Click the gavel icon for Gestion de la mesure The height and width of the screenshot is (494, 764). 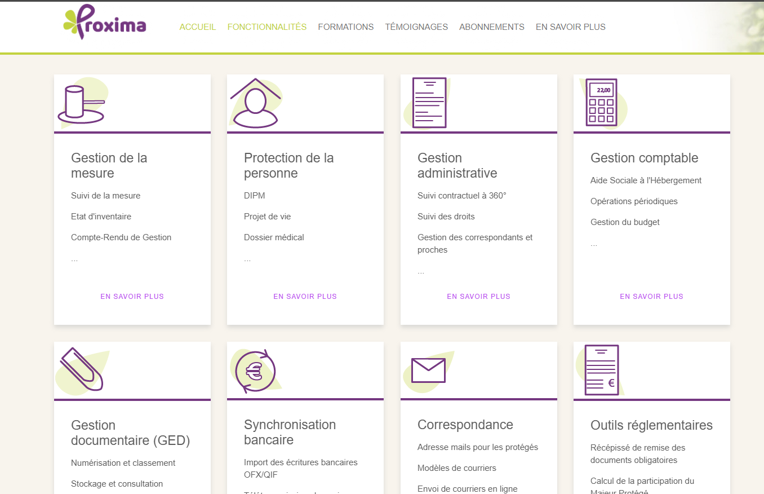pyautogui.click(x=82, y=104)
